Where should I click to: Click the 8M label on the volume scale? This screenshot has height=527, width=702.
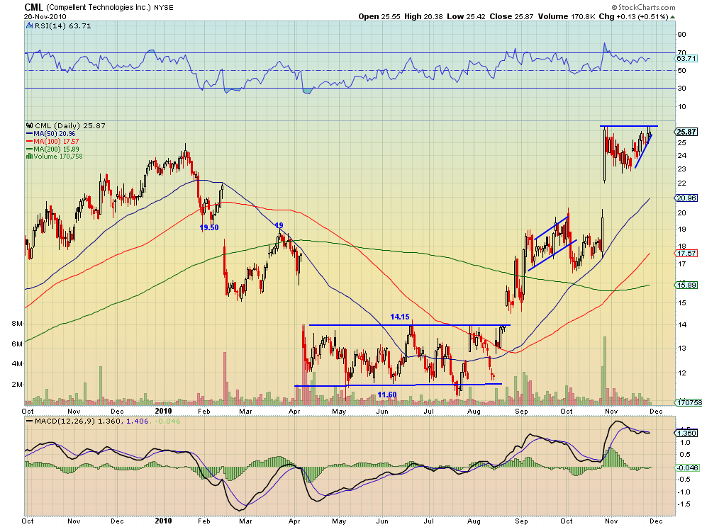[17, 324]
